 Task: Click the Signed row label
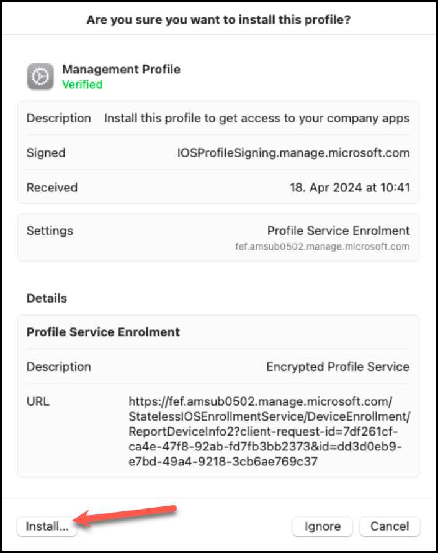click(x=46, y=153)
